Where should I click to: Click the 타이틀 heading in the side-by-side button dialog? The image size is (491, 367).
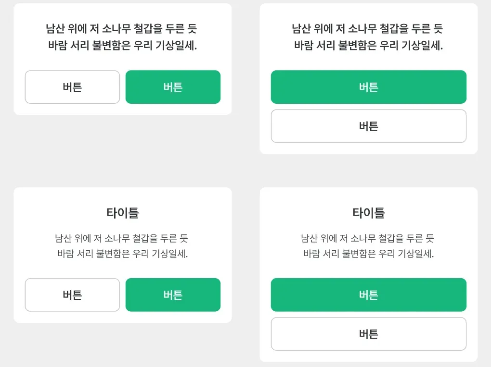(122, 213)
